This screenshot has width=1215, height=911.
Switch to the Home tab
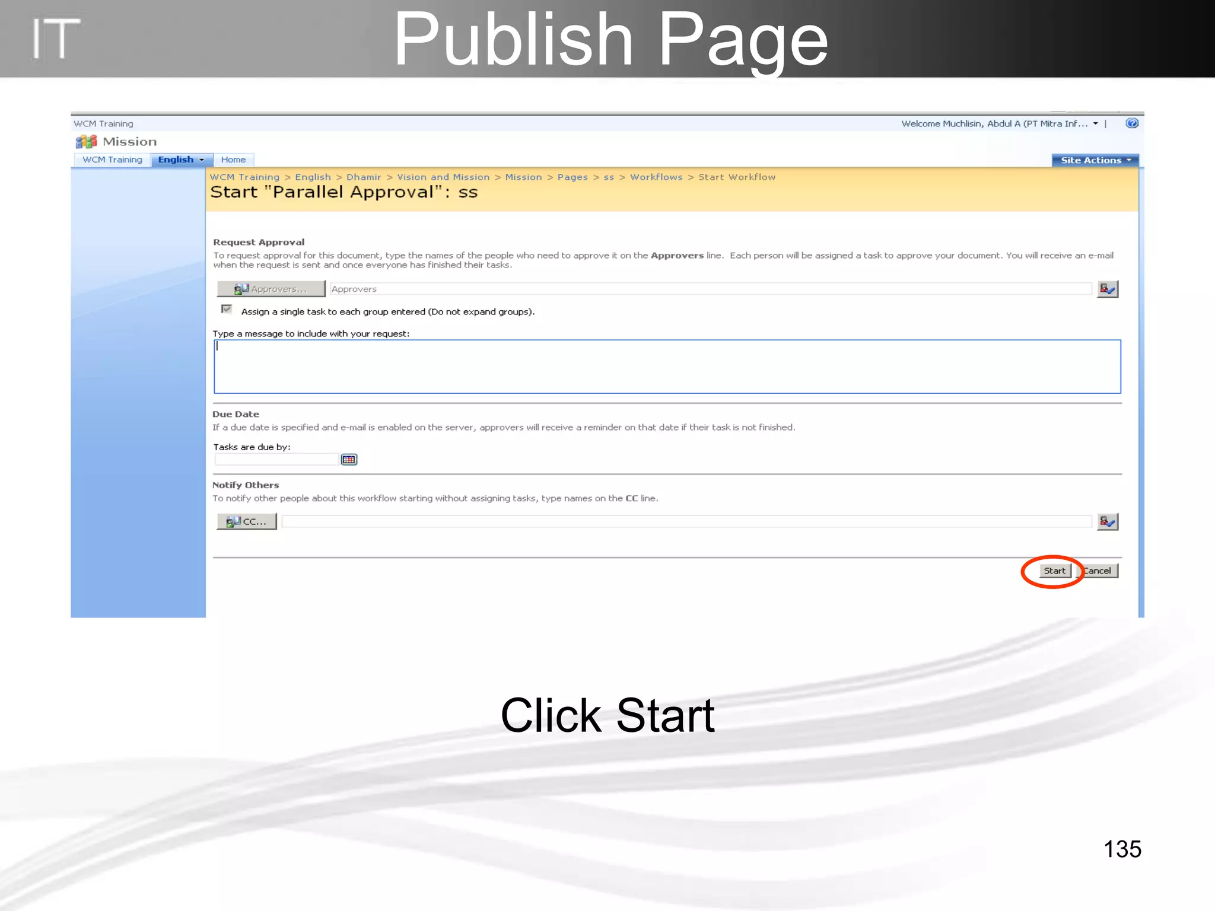tap(233, 160)
